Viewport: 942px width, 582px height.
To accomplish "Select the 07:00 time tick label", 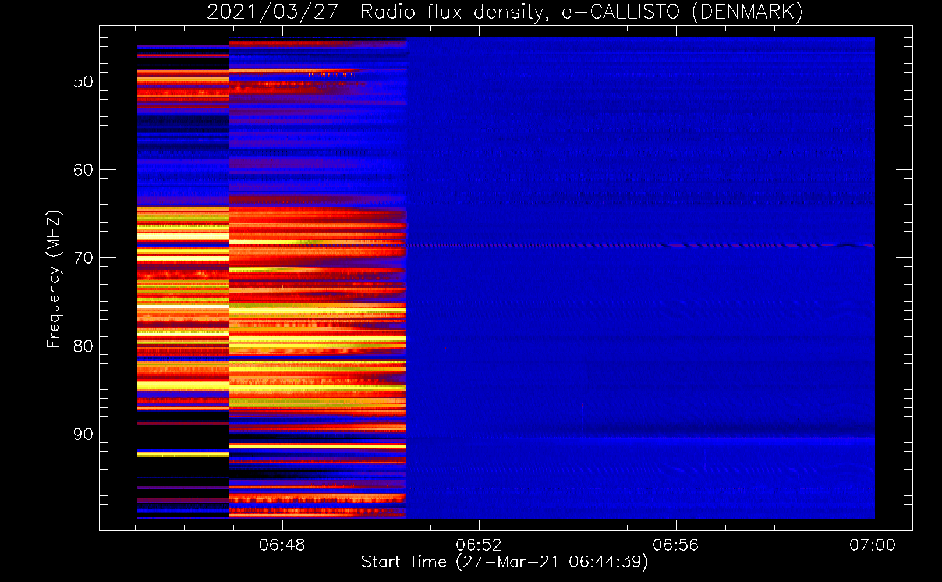I will [x=872, y=545].
